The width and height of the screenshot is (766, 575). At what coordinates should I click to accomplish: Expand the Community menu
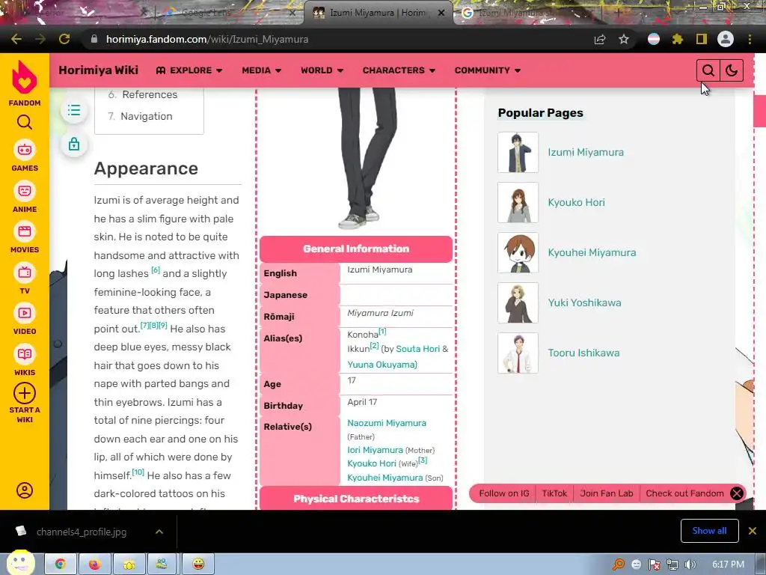[x=488, y=70]
